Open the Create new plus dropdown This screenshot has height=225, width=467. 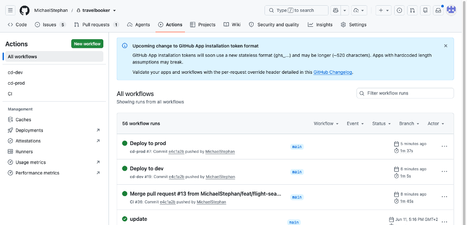(383, 10)
